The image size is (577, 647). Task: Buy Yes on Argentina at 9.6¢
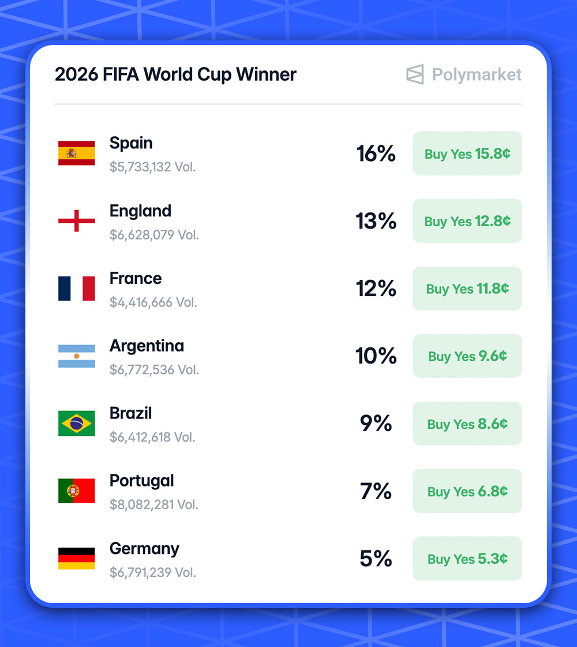[x=467, y=356]
